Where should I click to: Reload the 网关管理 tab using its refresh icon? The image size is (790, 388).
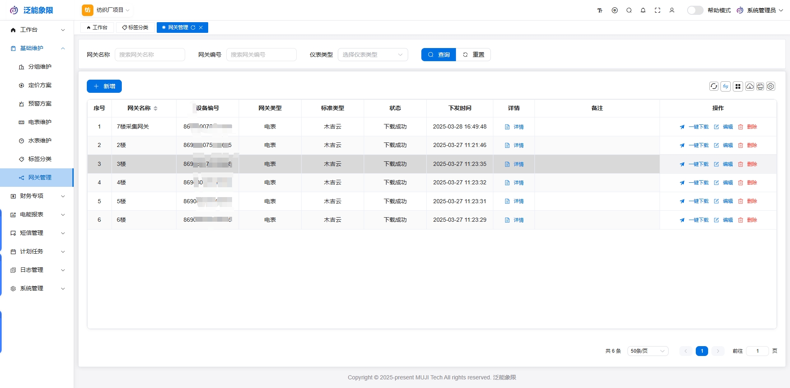(x=193, y=28)
